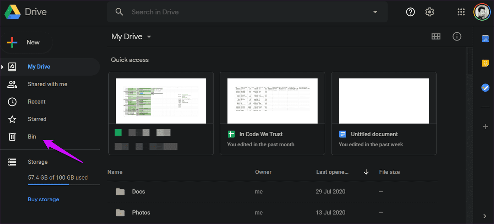This screenshot has height=224, width=494.
Task: Click the Storage stack icon
Action: pos(12,162)
